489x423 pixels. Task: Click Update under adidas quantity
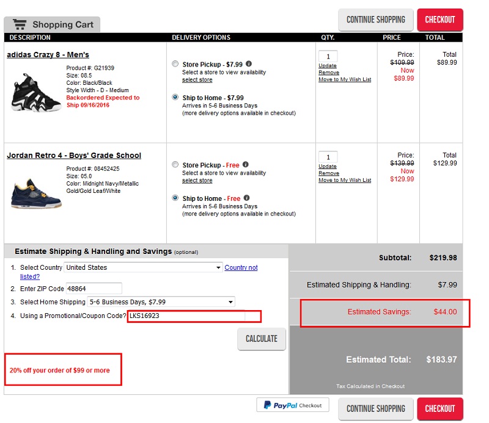pyautogui.click(x=328, y=65)
